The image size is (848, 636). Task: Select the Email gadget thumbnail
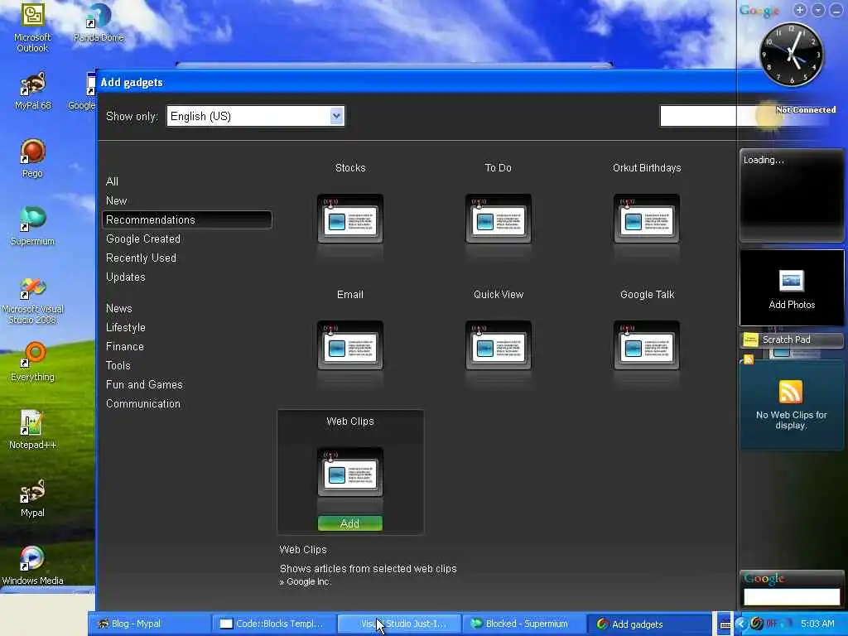pos(350,345)
